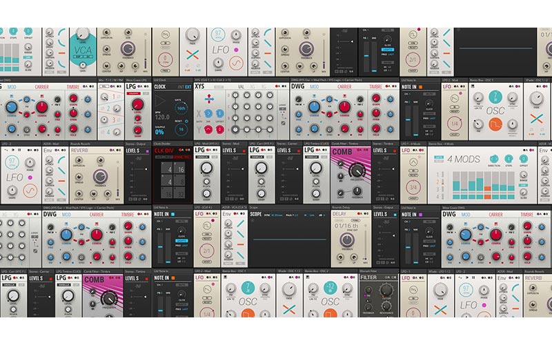552x345 pixels.
Task: Toggle snapshot B in the CLK DIV header
Action: coord(188,150)
